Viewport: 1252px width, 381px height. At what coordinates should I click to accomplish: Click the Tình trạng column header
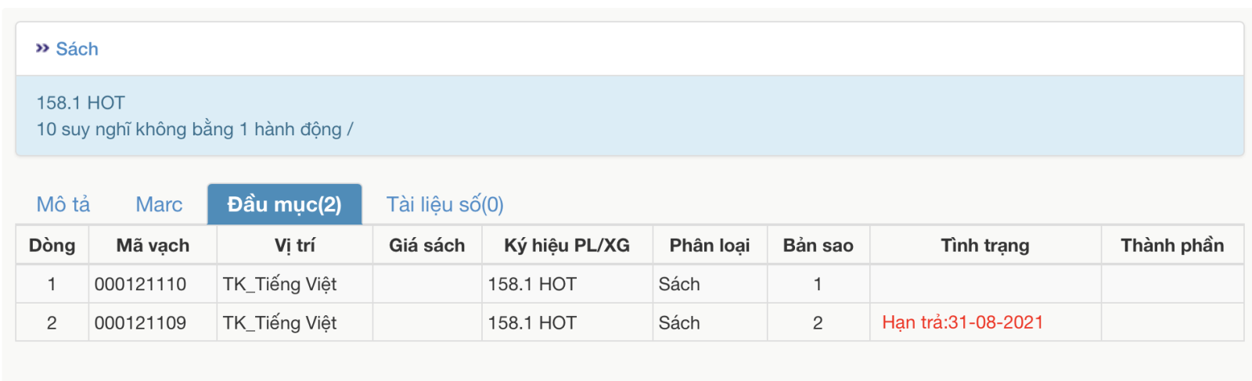tap(984, 246)
